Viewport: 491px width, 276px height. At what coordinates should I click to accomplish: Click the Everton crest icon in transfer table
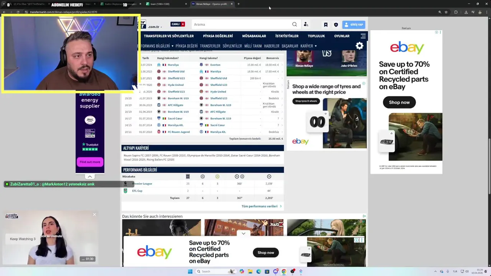201,65
